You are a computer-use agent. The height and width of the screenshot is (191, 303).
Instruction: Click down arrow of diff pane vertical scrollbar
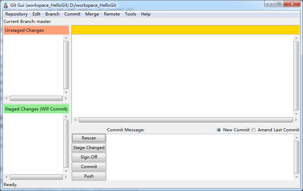296,114
